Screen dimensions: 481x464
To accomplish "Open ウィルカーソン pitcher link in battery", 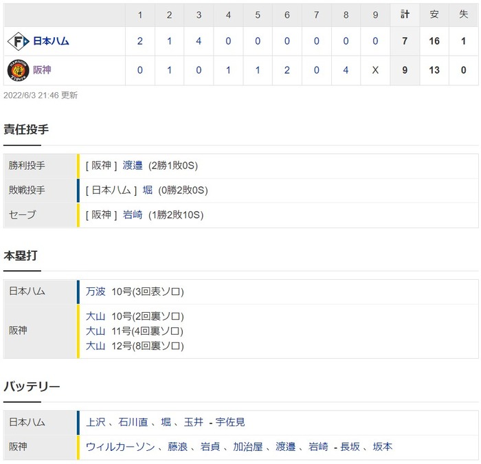I will pos(120,447).
